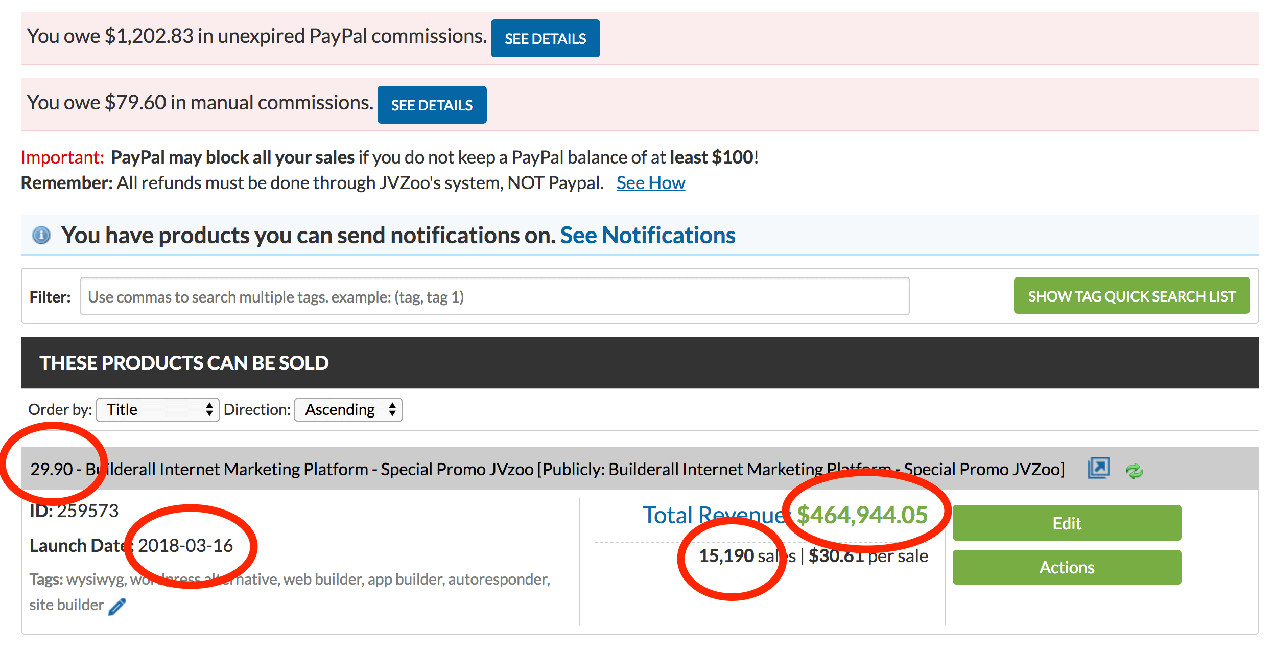Open the green Actions button
This screenshot has width=1272, height=649.
point(1067,567)
